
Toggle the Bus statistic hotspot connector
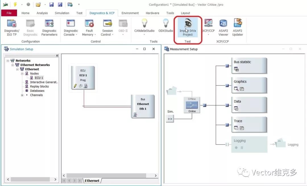(x=227, y=66)
